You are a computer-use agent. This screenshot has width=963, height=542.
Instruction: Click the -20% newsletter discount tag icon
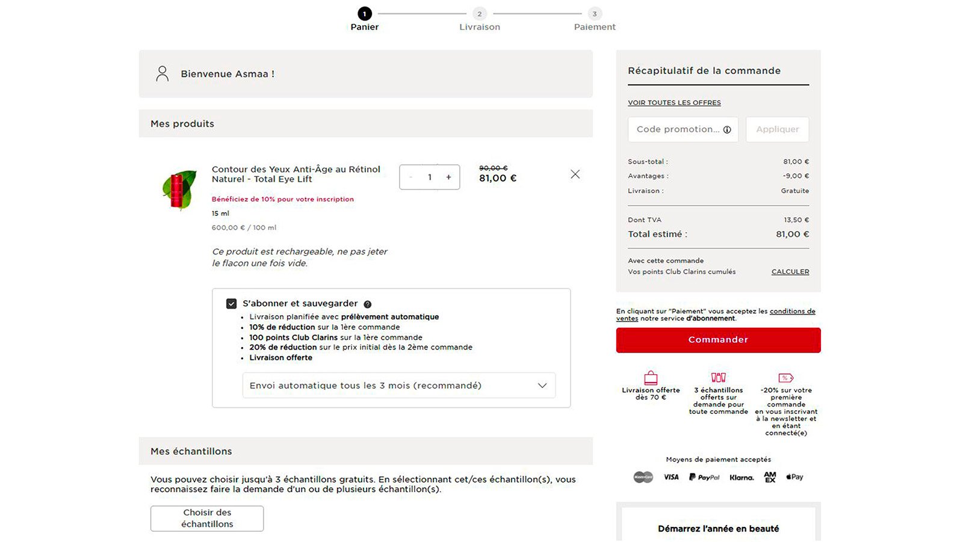pyautogui.click(x=785, y=378)
